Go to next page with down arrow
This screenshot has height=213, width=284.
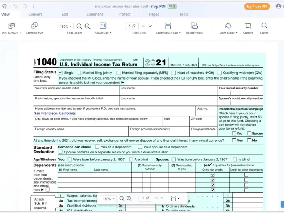(150, 26)
